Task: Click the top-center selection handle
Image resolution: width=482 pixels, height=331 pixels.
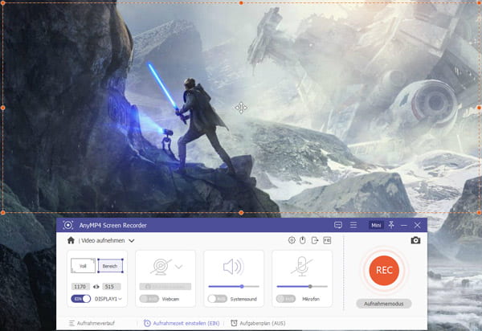Action: point(241,2)
